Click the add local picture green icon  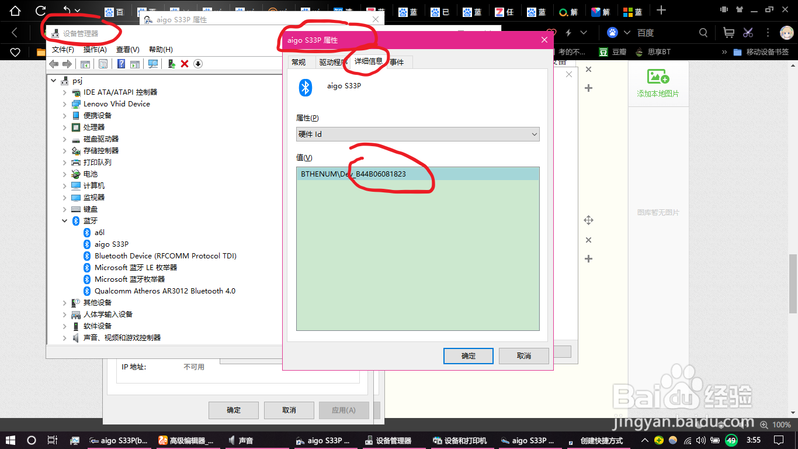click(x=658, y=77)
